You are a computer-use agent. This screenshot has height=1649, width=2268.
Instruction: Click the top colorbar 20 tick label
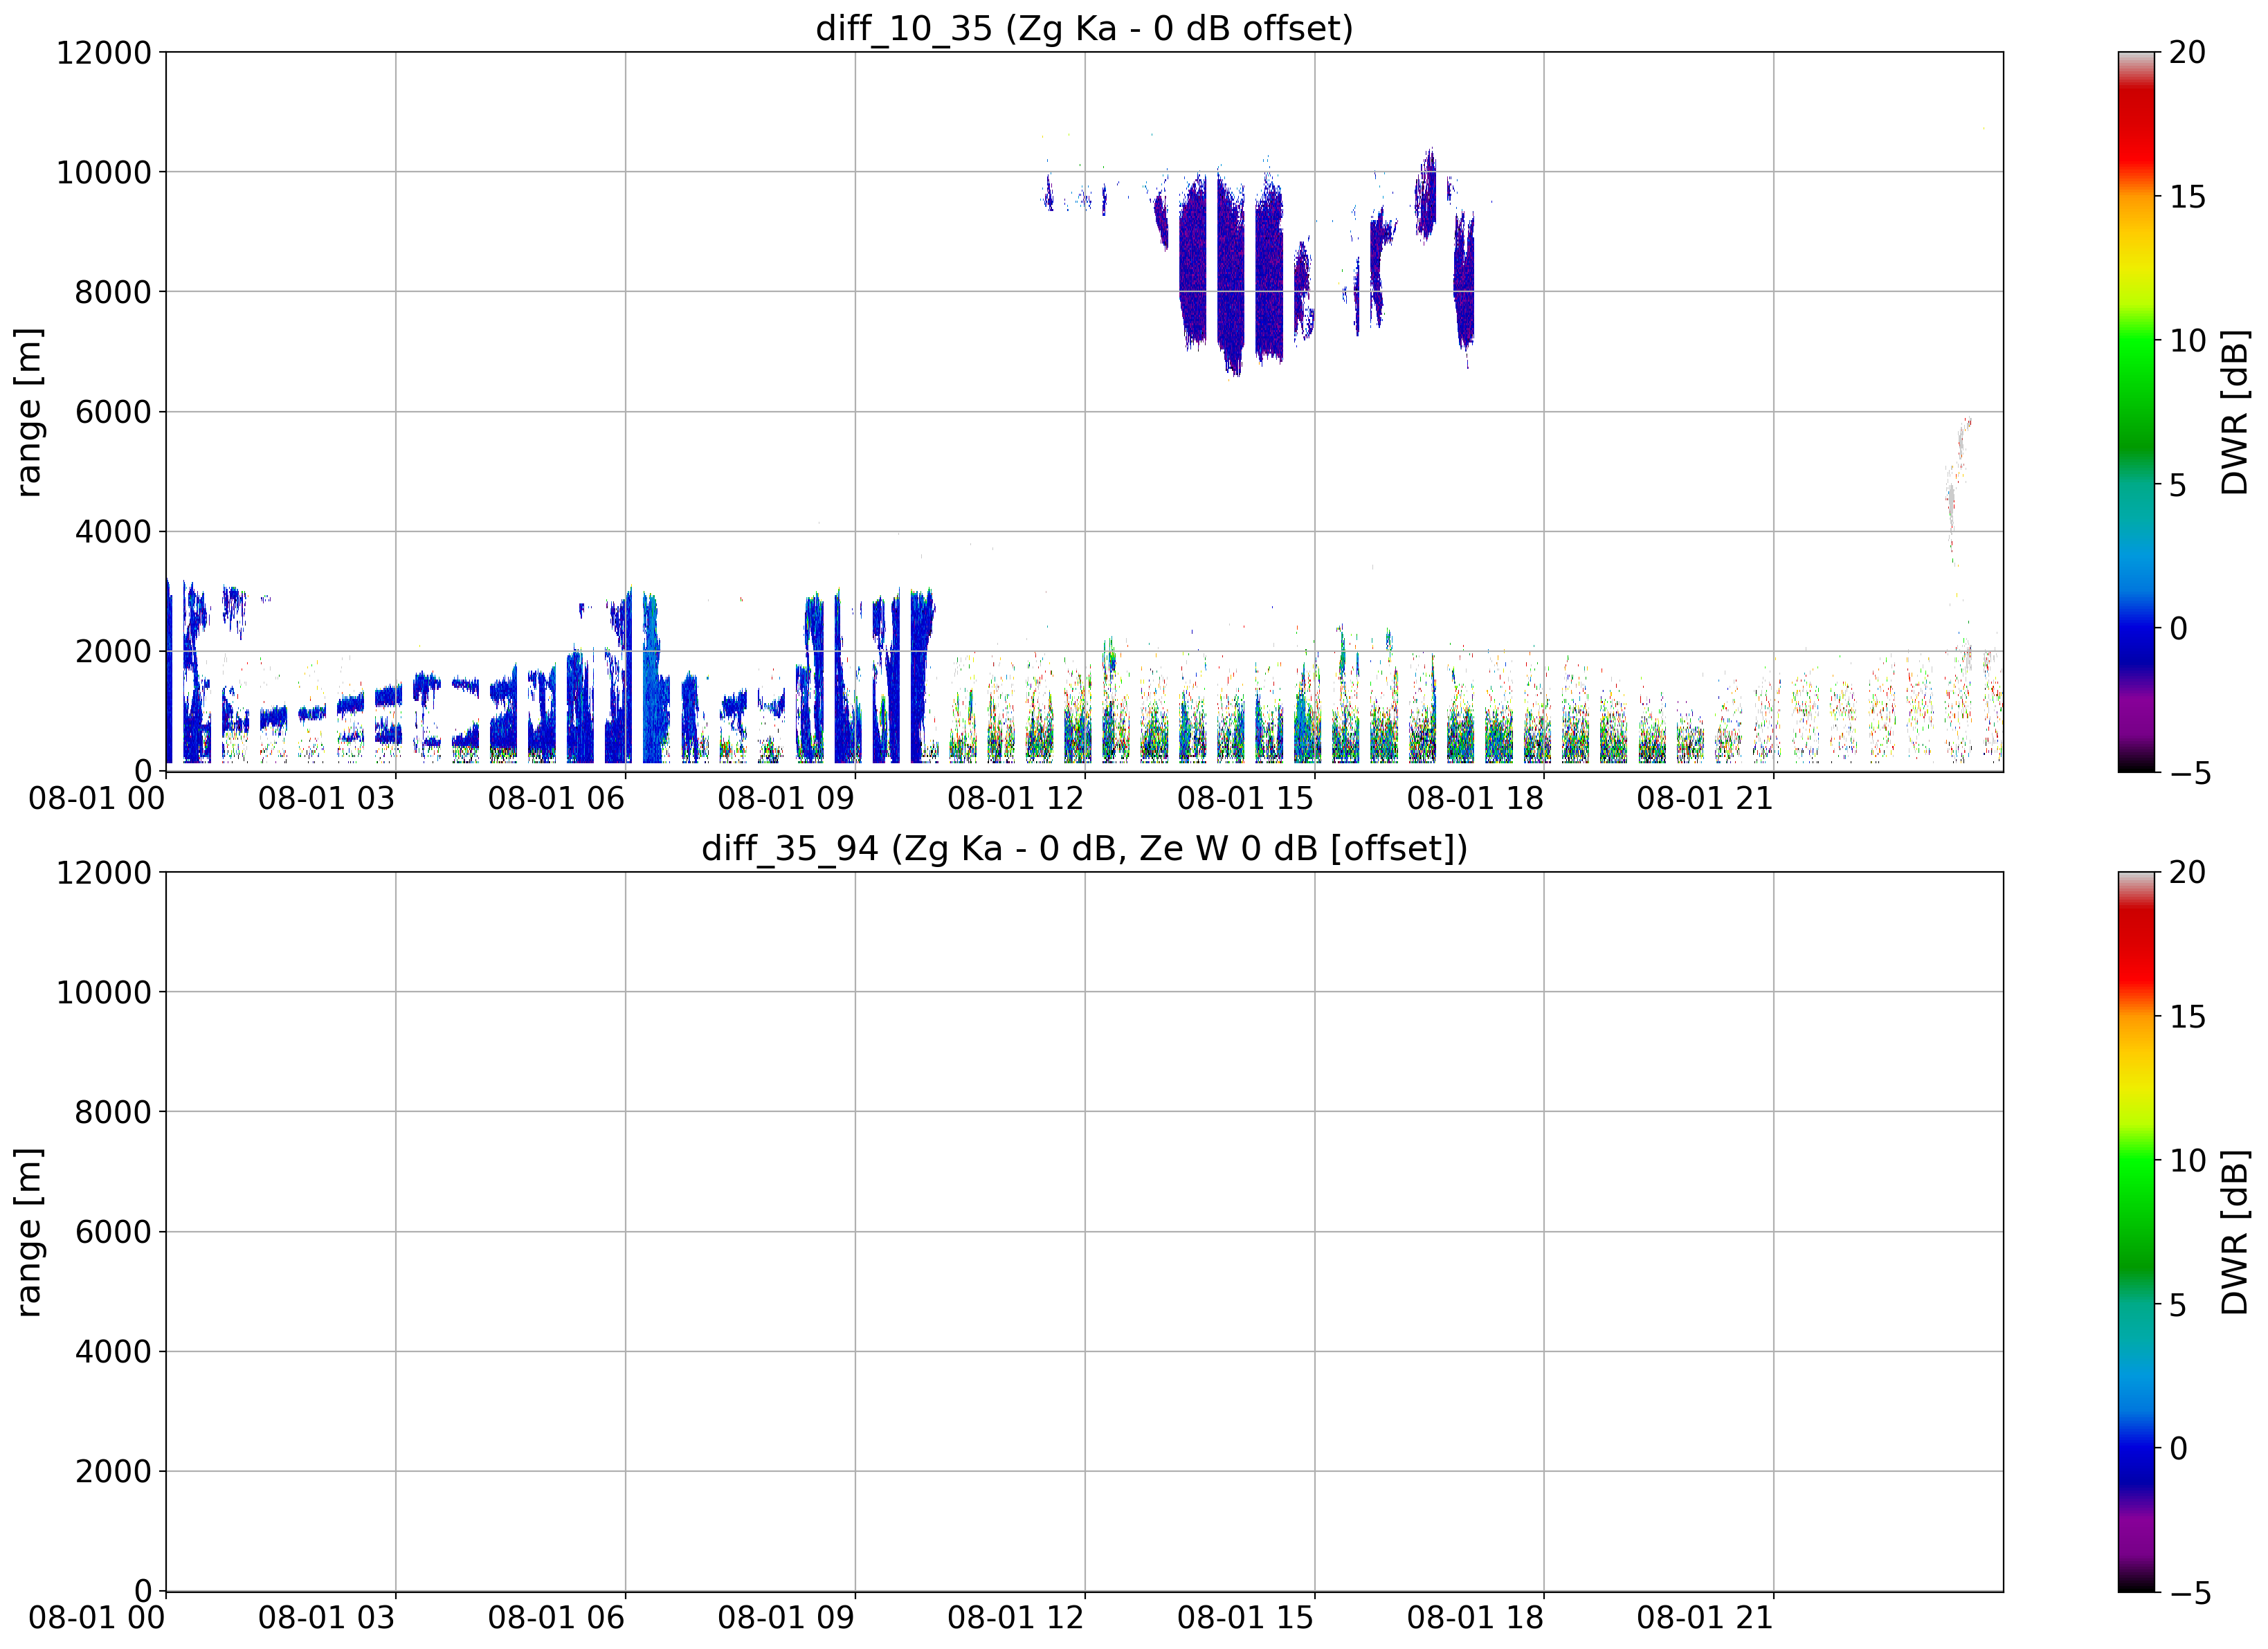(2187, 52)
